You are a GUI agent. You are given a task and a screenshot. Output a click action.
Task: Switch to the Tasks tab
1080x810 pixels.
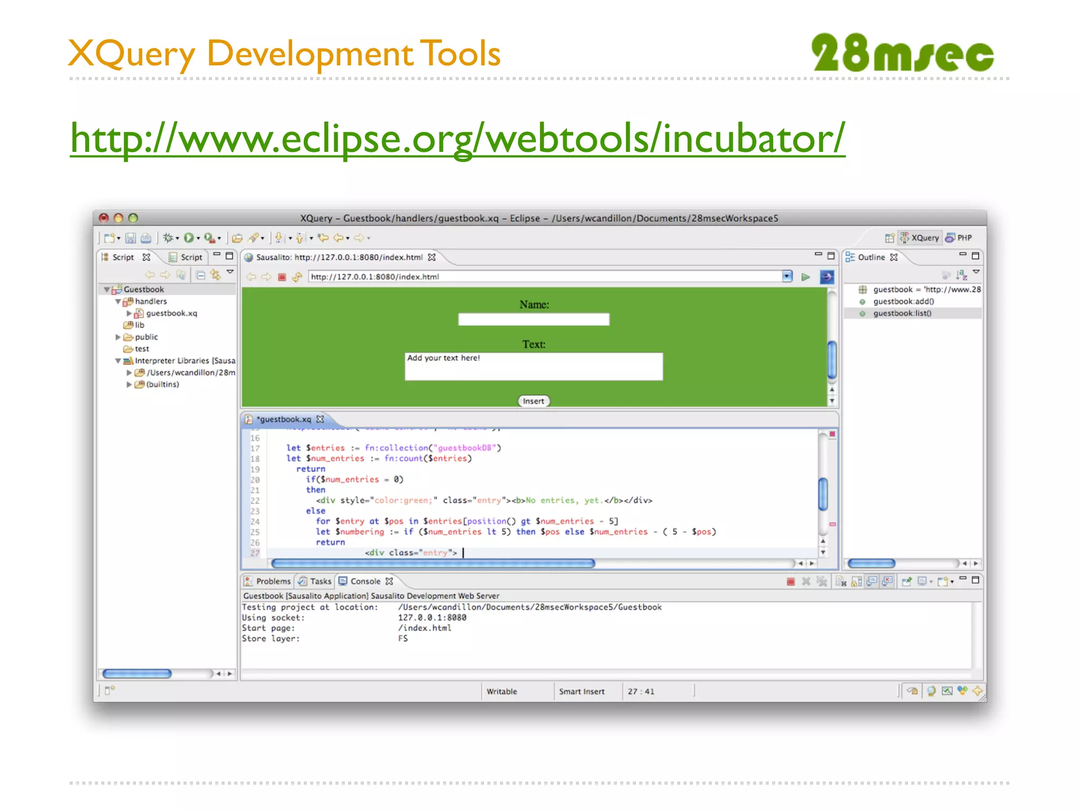click(315, 581)
